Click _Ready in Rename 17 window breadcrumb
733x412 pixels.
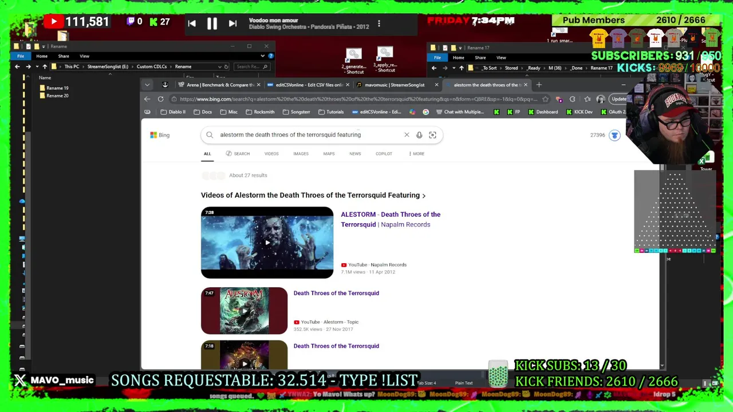534,68
